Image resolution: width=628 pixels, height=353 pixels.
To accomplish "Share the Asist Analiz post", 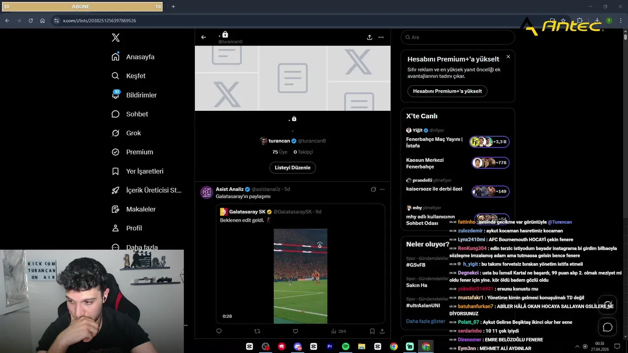I will point(382,331).
